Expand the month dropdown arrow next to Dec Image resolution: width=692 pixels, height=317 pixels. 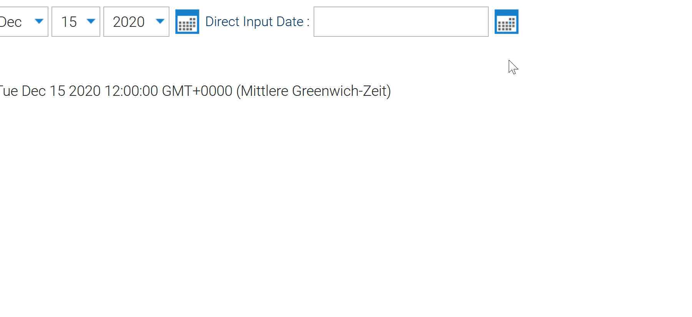point(39,21)
